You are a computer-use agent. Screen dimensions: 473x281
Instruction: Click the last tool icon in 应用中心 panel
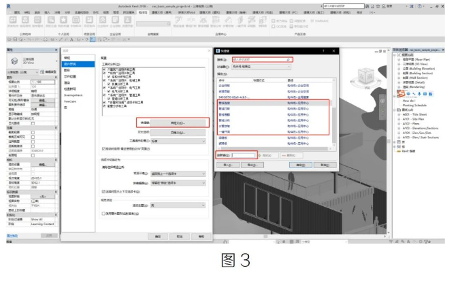263,20
